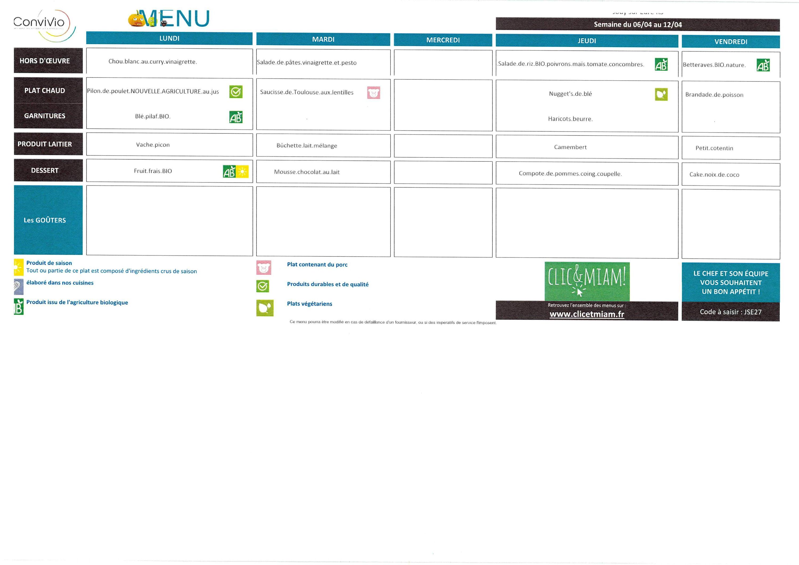
Task: Open the www.clicetmiam.fr link
Action: pyautogui.click(x=587, y=314)
